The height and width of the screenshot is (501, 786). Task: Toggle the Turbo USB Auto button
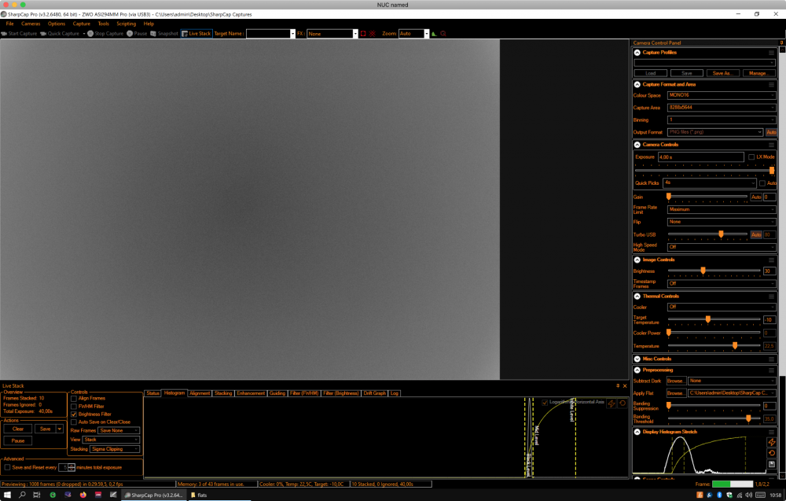(756, 234)
